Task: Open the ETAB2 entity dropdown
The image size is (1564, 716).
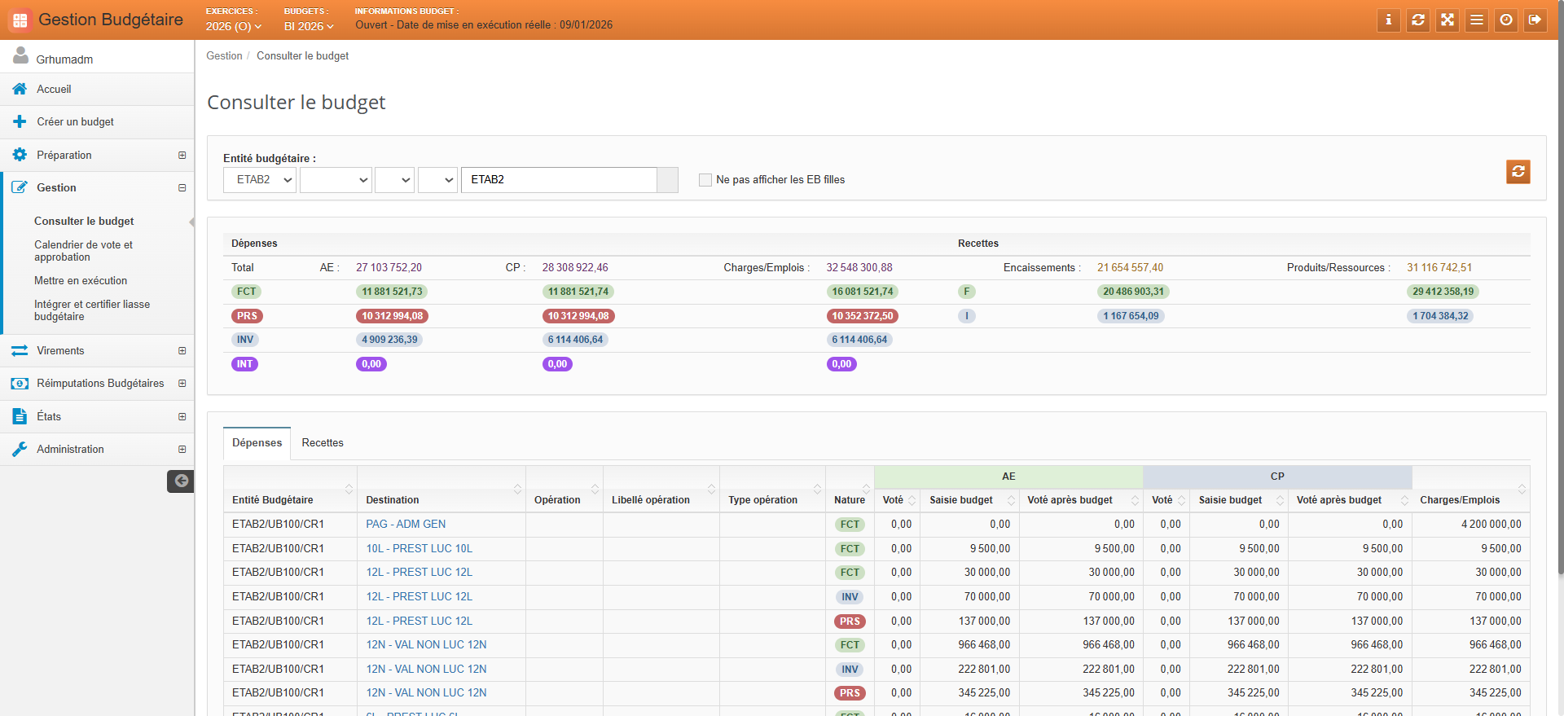Action: [x=260, y=180]
